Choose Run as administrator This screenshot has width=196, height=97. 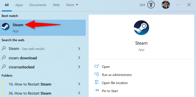[117, 75]
